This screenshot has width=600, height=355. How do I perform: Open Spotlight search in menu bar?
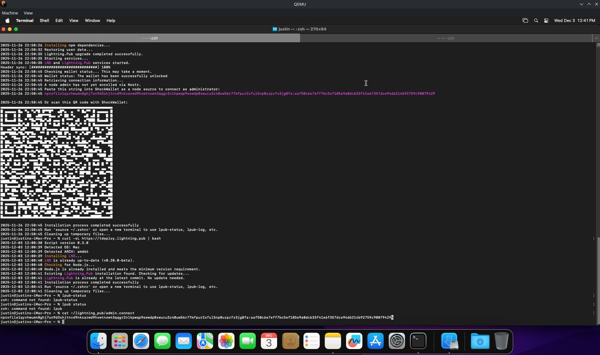coord(536,20)
